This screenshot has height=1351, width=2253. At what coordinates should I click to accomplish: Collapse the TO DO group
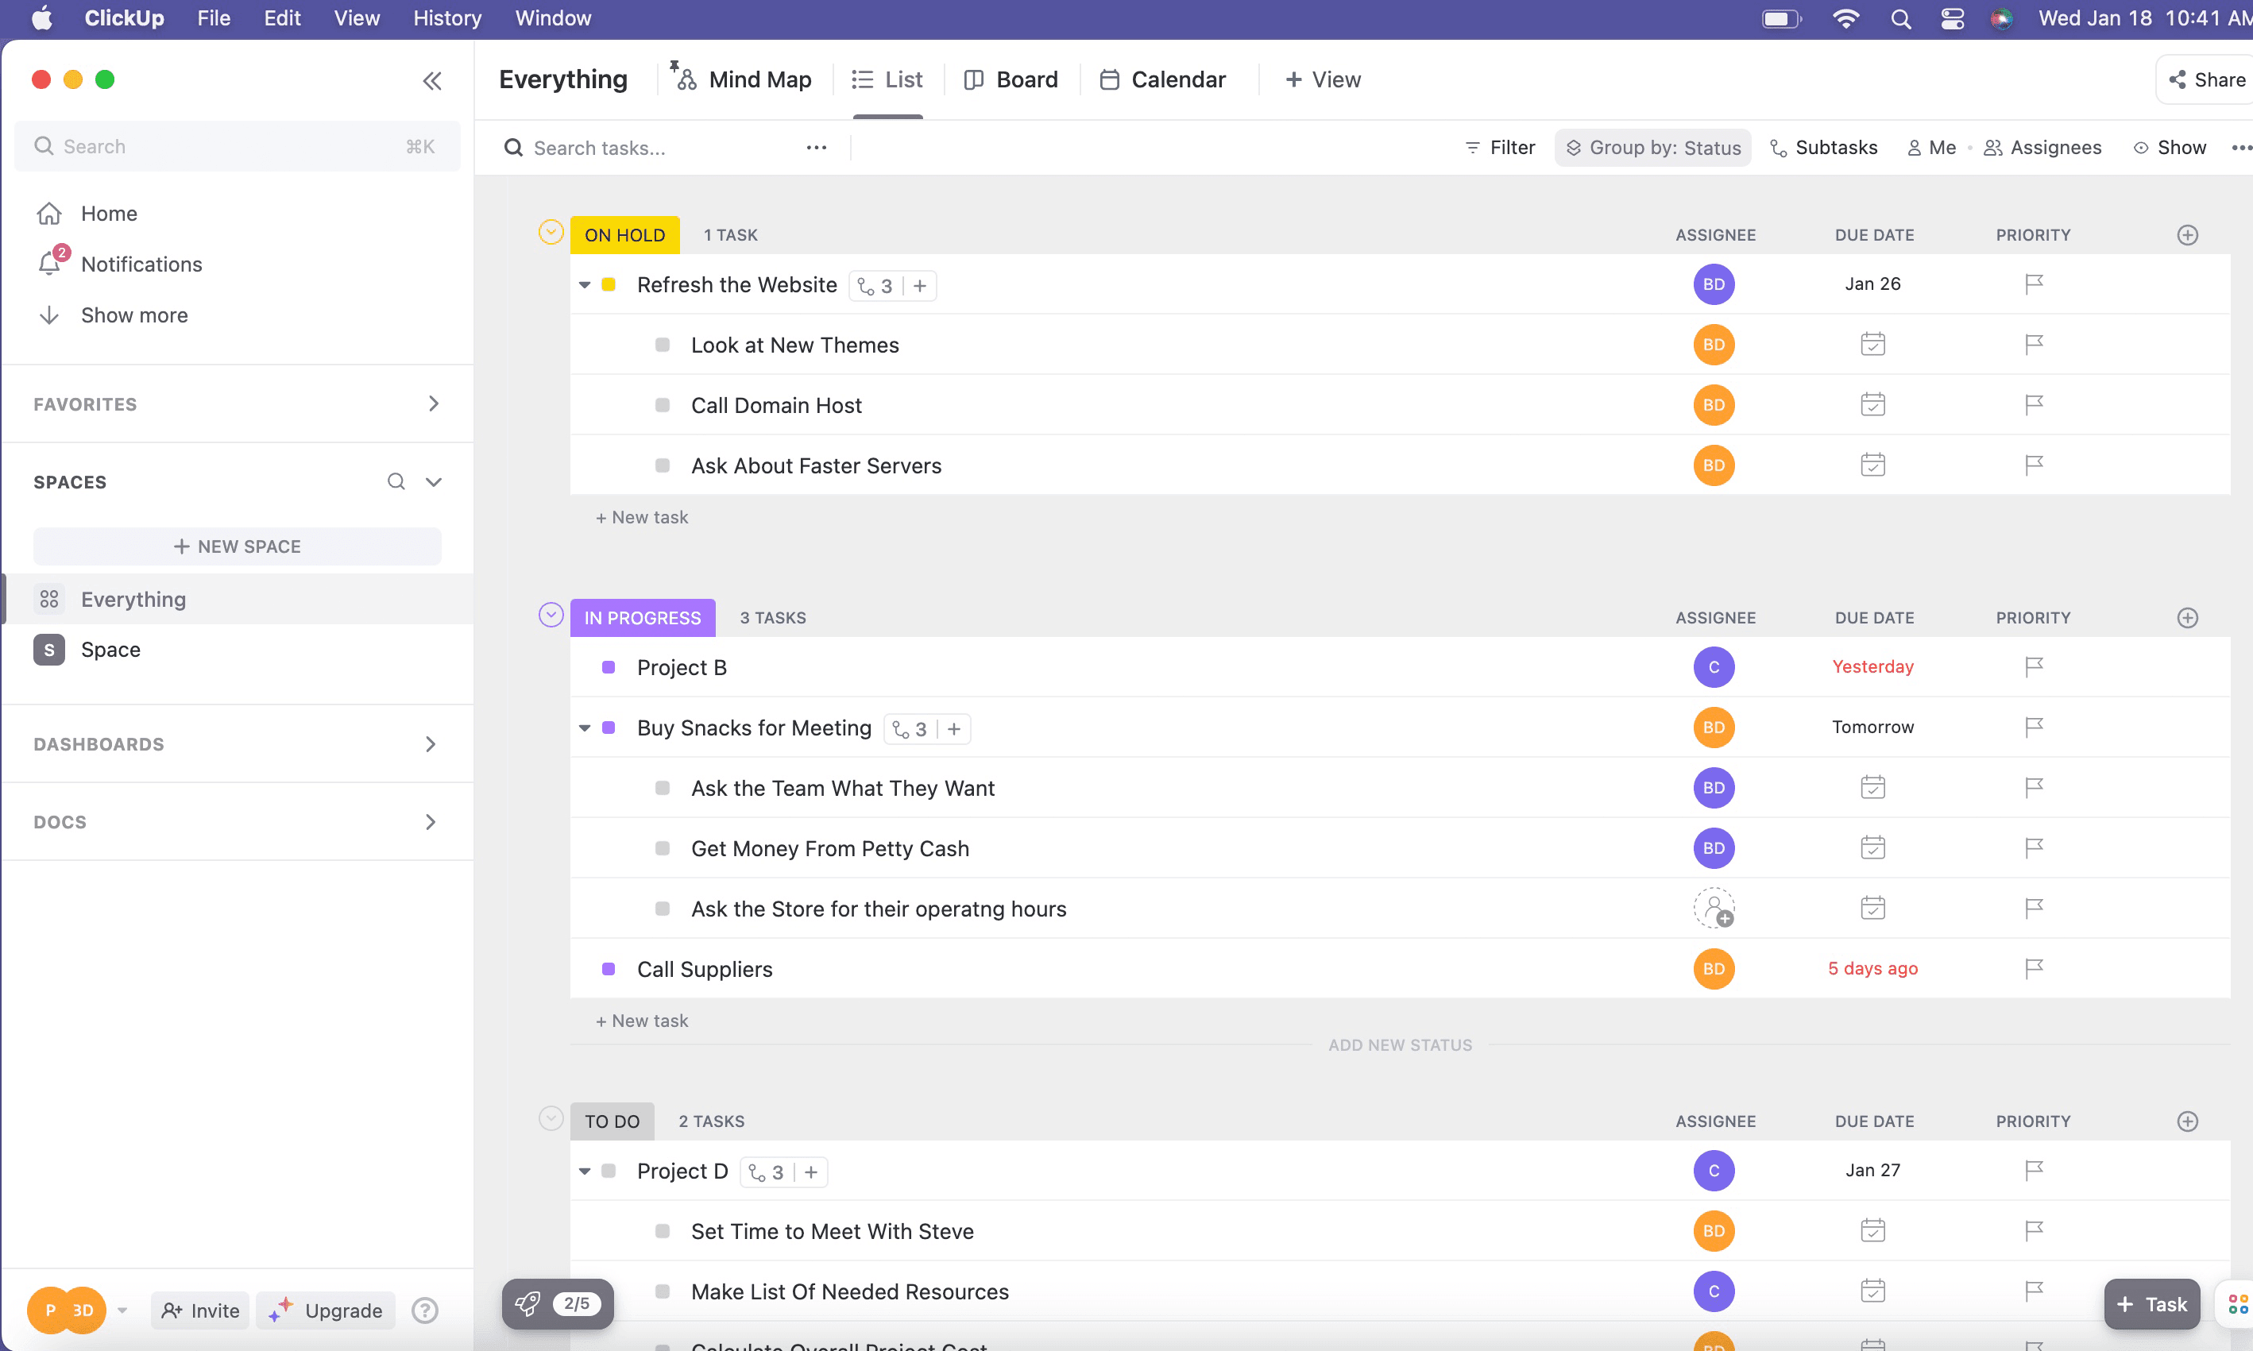(551, 1118)
